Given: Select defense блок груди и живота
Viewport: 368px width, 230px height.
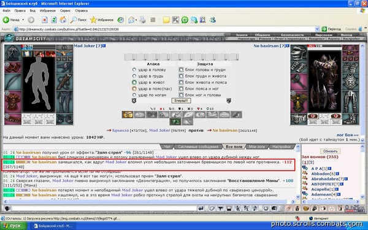Looking at the screenshot, I should click(181, 76).
